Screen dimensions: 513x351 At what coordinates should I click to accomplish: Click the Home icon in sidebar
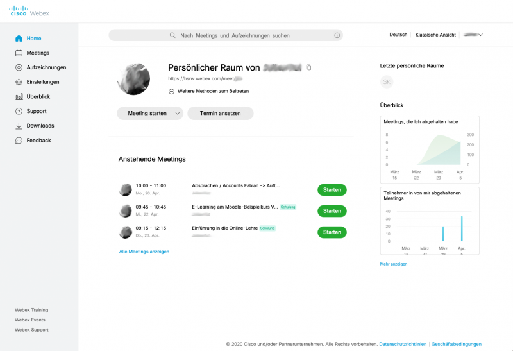click(19, 39)
